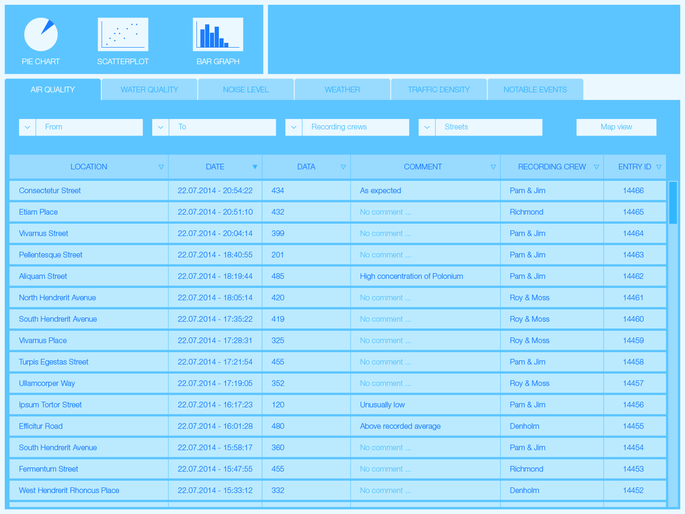The width and height of the screenshot is (685, 514).
Task: Click the Recording crews field
Action: pyautogui.click(x=356, y=127)
